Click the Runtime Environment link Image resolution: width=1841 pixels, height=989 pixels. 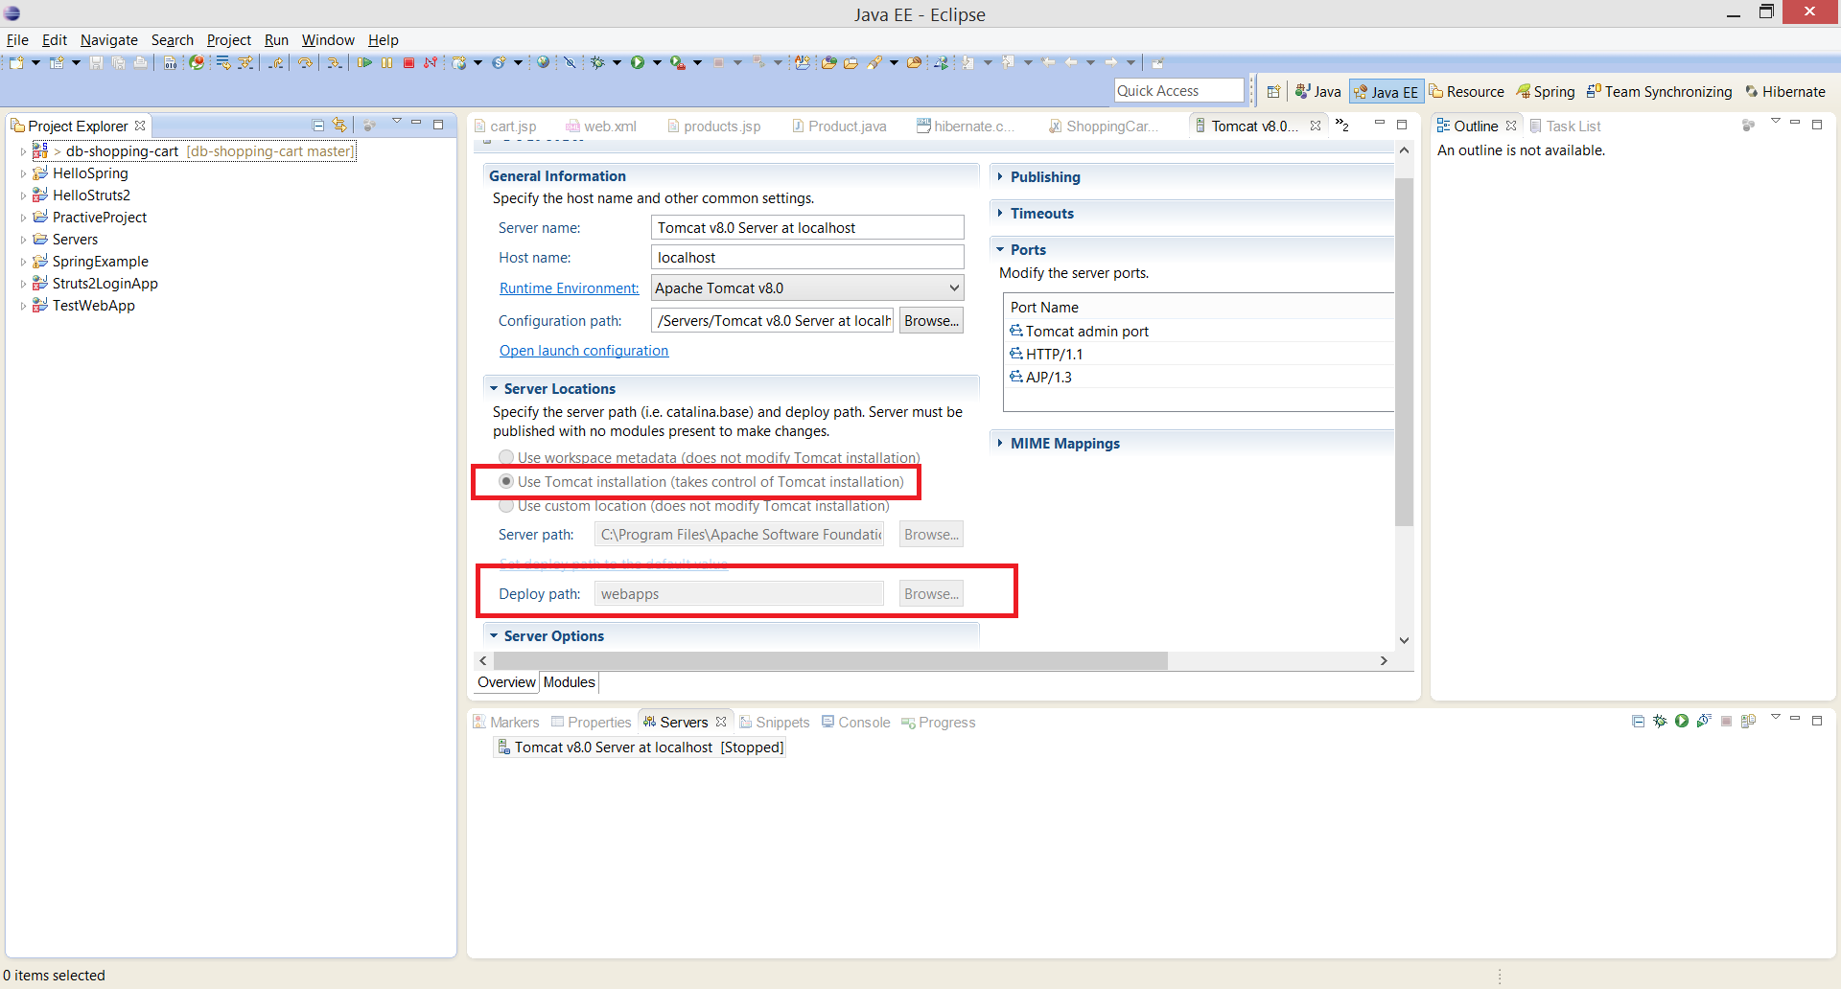tap(569, 288)
